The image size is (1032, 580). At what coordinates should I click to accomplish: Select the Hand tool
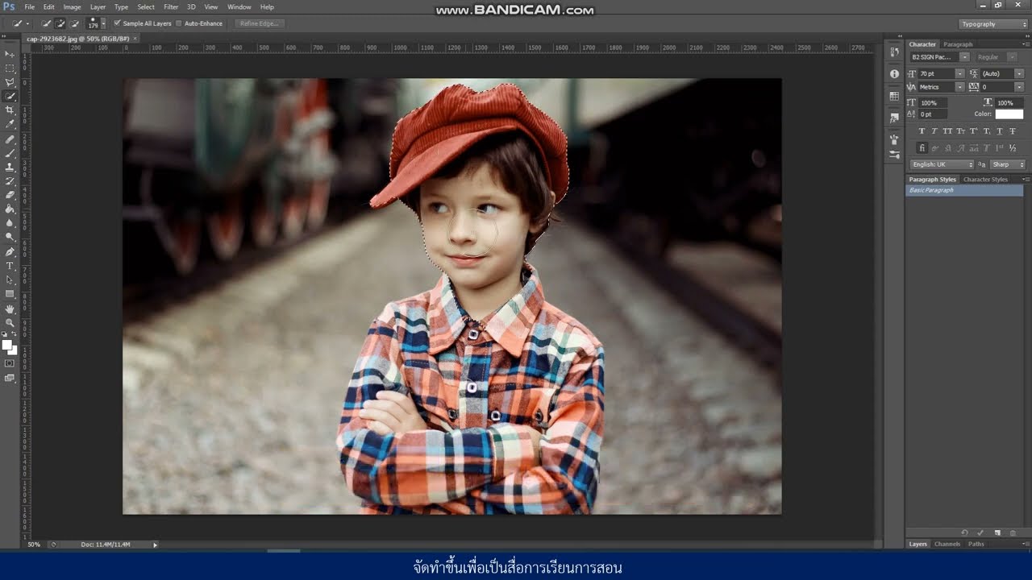(10, 309)
